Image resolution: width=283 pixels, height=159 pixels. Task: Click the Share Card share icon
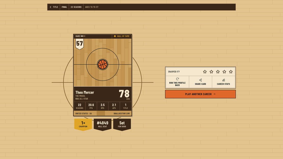click(x=200, y=80)
